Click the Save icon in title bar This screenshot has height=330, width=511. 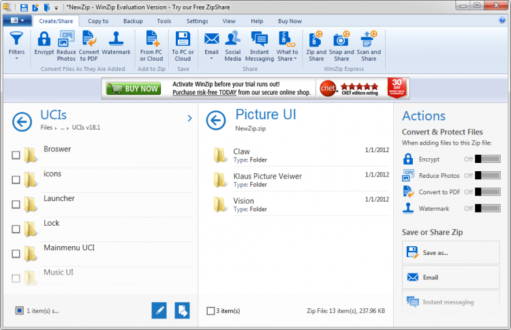click(24, 7)
